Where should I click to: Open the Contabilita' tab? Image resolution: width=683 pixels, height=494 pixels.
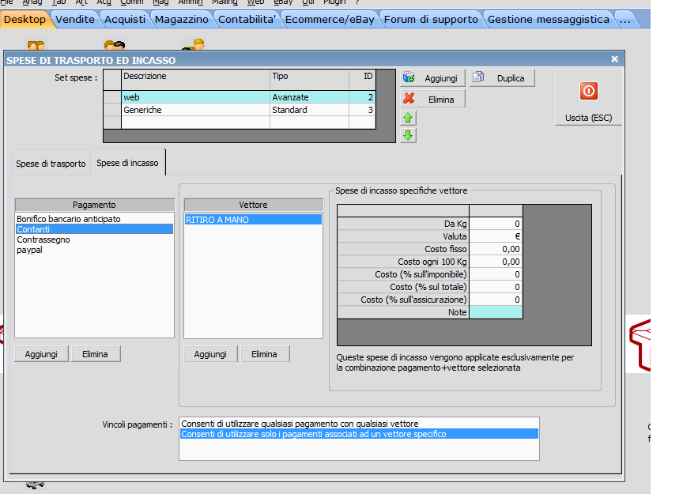(x=247, y=20)
